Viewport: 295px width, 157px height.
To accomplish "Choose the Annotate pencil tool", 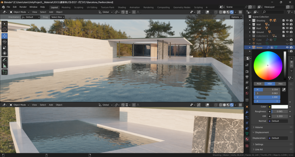I will [x=5, y=60].
